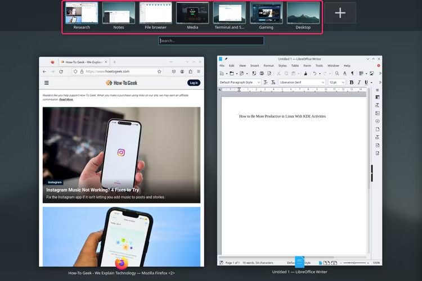Screen dimensions: 422x281
Task: Toggle Italic formatting in Writer
Action: pyautogui.click(x=359, y=82)
